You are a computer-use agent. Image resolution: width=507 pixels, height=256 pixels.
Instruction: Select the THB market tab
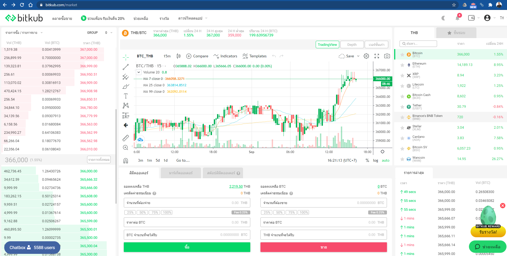pos(414,33)
